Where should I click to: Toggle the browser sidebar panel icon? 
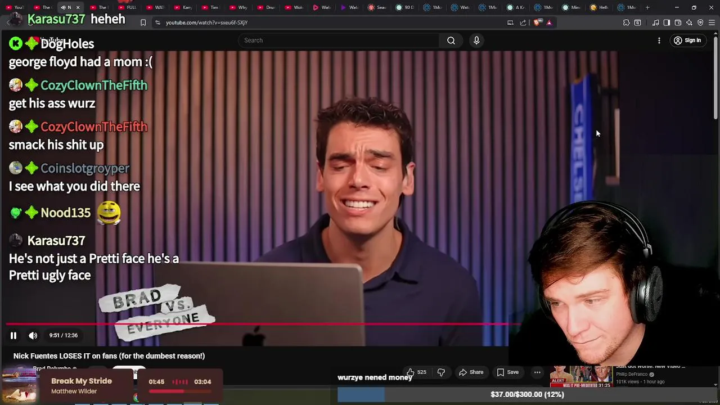coord(667,22)
